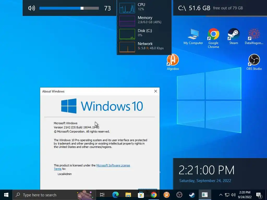Click the Disk (C:) usage graph
This screenshot has width=267, height=200.
(127, 34)
